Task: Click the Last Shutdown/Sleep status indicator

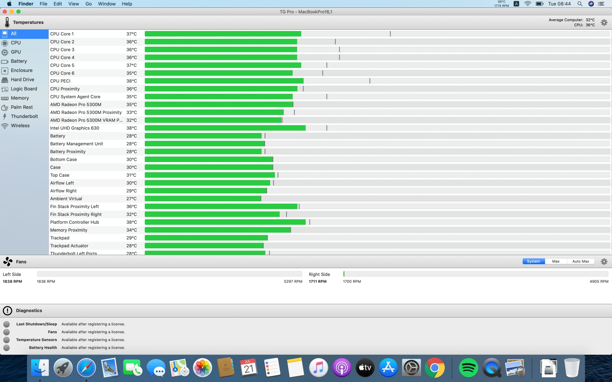Action: [7, 324]
